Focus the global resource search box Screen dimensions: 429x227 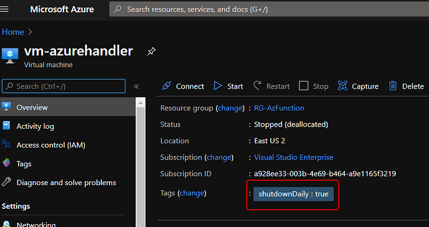pos(269,9)
